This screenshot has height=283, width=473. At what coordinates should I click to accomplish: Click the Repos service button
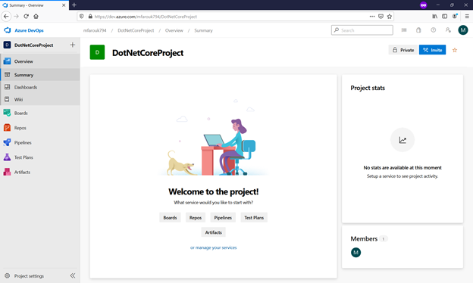[x=196, y=218]
